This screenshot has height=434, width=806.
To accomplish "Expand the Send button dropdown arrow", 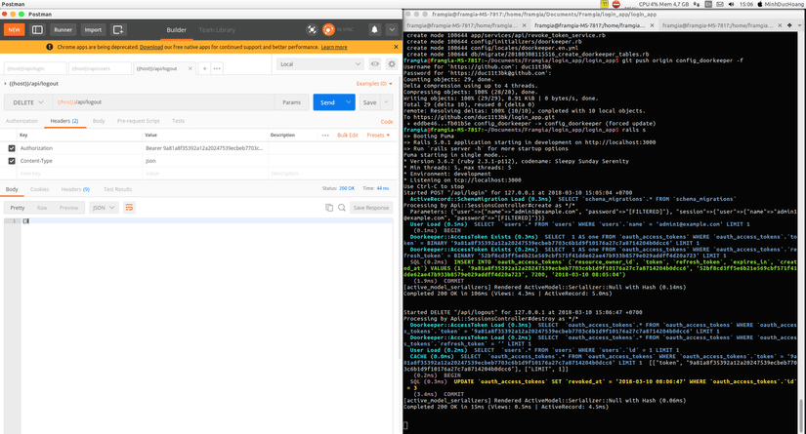I will 349,102.
